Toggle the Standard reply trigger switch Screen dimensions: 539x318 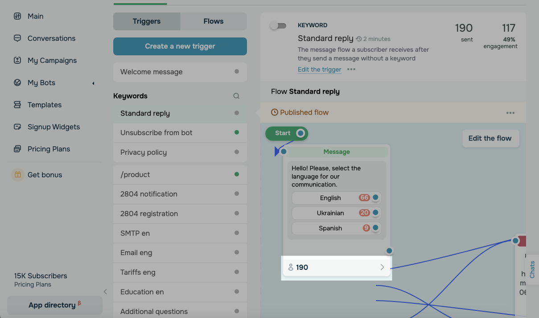tap(278, 26)
